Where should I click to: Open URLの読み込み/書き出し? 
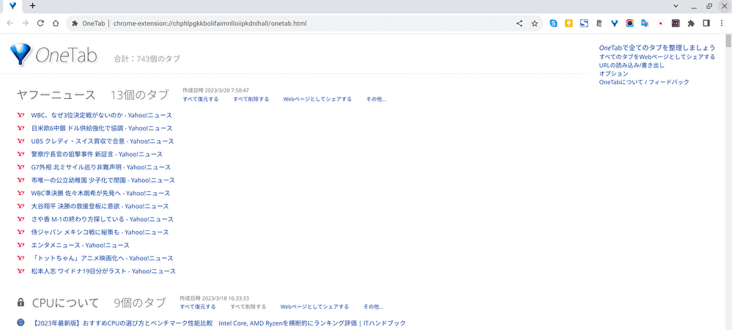(632, 65)
